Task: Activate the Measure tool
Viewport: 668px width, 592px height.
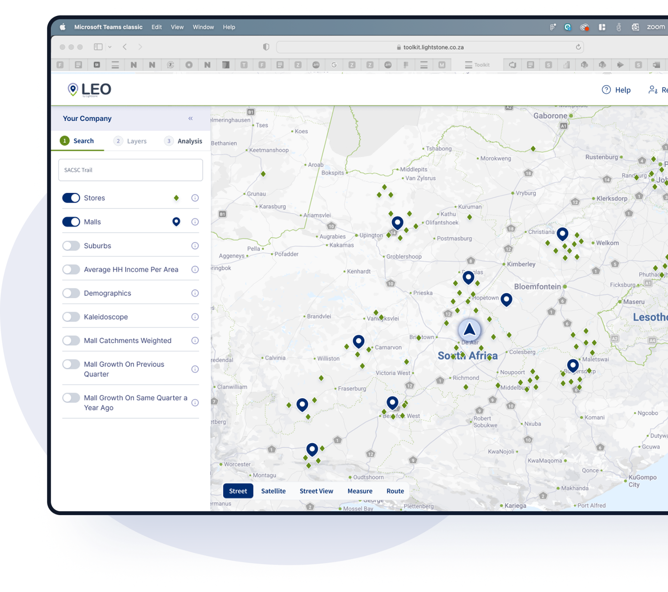Action: click(360, 491)
